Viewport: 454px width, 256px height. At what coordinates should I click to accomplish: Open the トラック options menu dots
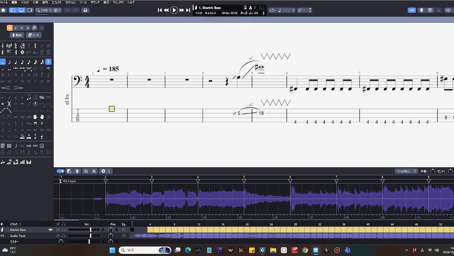coord(20,224)
